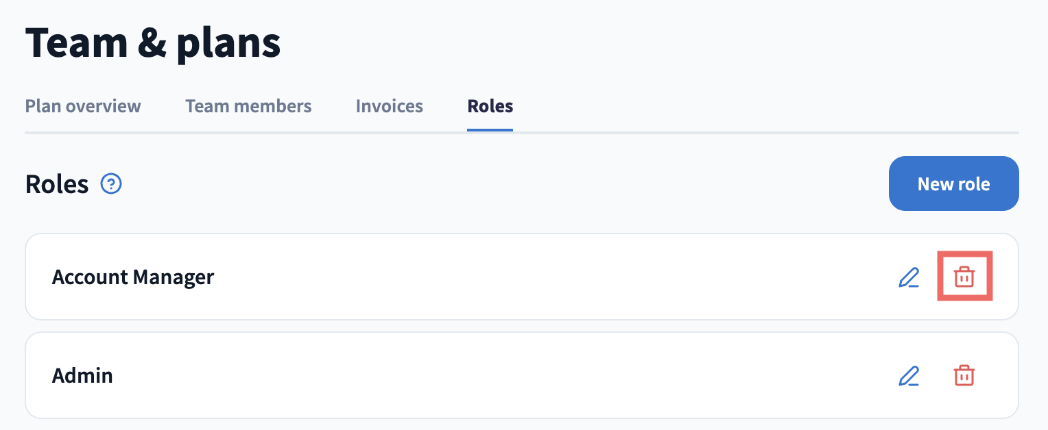Open the Roles help question mark icon

[x=111, y=184]
